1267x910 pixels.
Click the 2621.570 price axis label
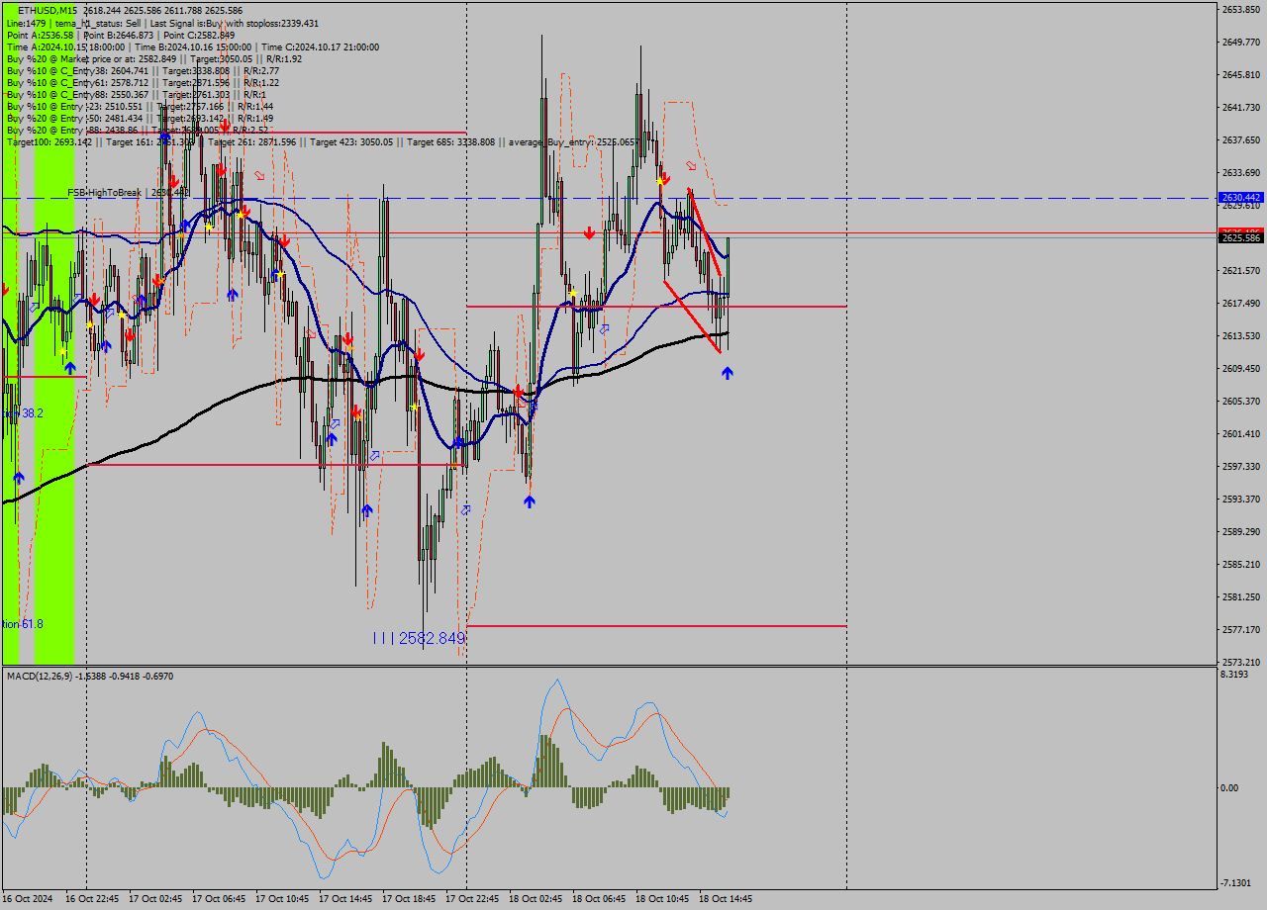tap(1240, 271)
